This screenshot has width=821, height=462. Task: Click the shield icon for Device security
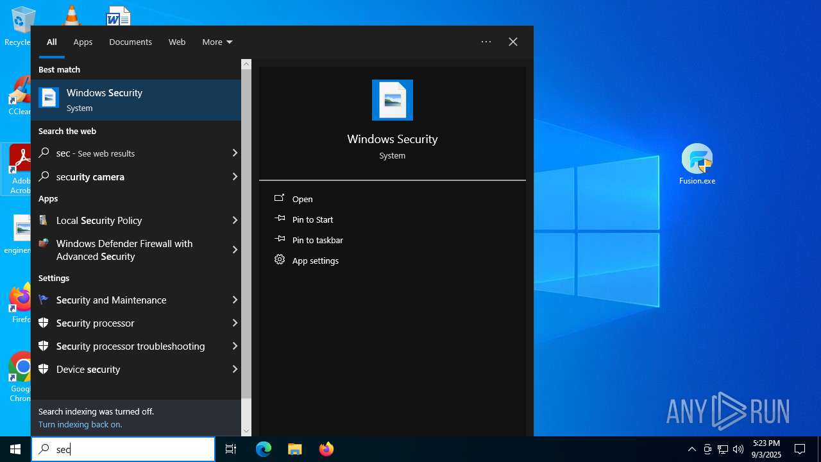pos(44,369)
